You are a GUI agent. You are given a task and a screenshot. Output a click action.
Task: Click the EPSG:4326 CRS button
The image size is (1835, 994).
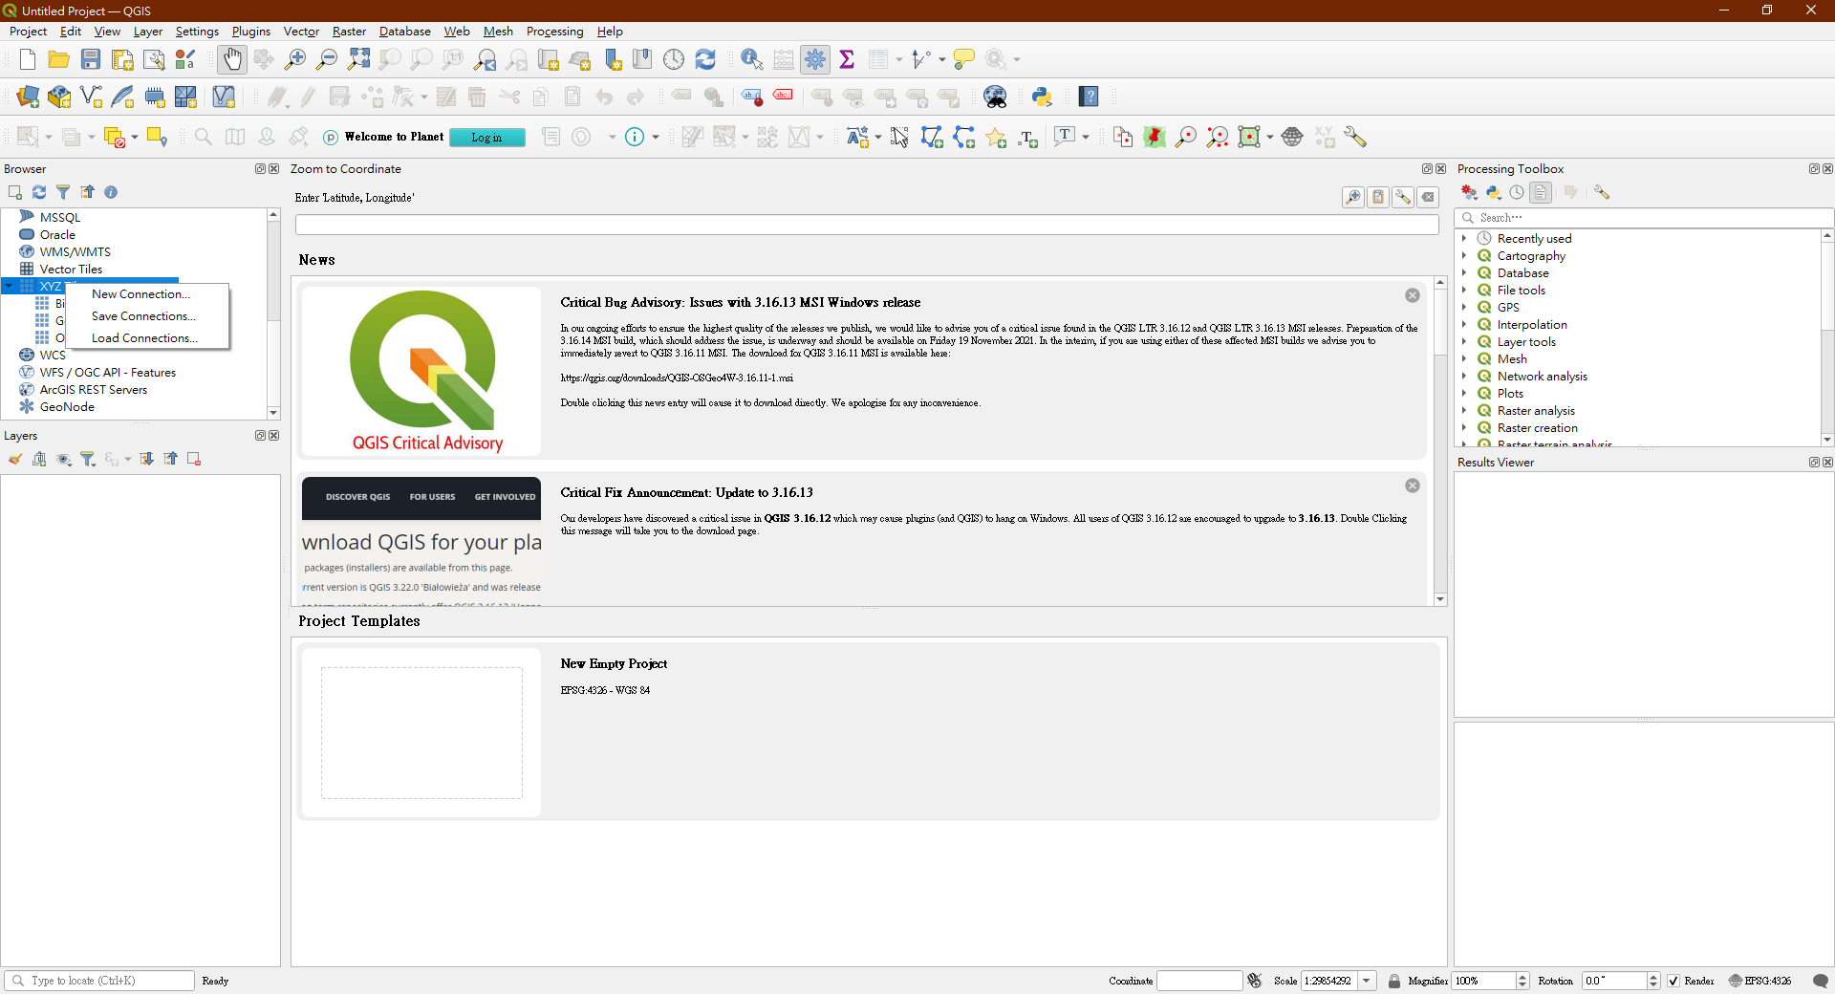1760,981
